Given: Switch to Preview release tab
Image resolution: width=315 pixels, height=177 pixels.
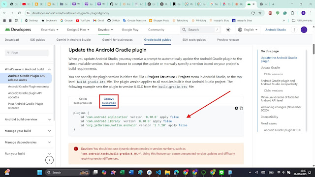Looking at the screenshot, I should 228,40.
